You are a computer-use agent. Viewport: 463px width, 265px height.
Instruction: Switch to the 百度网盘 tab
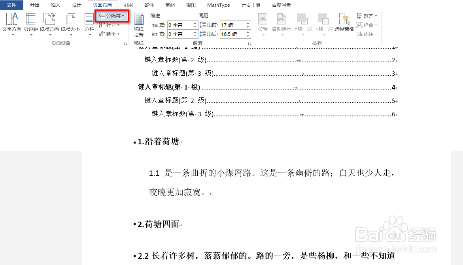(282, 5)
